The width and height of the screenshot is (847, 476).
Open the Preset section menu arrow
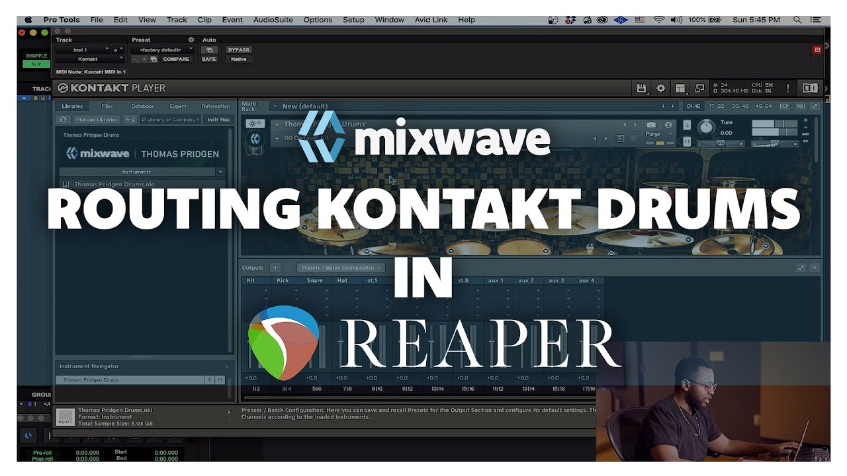[191, 40]
